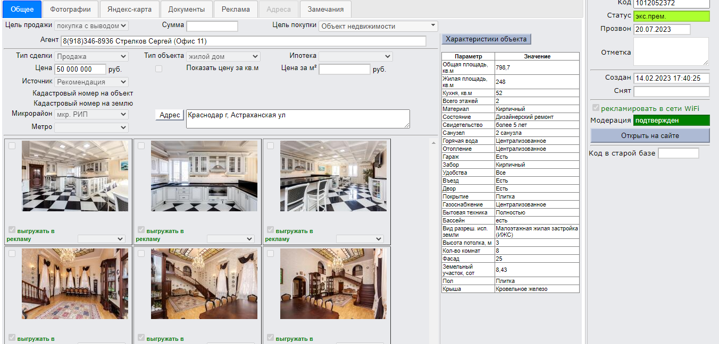This screenshot has height=344, width=719.
Task: Switch to the Яндекс-карта tab
Action: 129,10
